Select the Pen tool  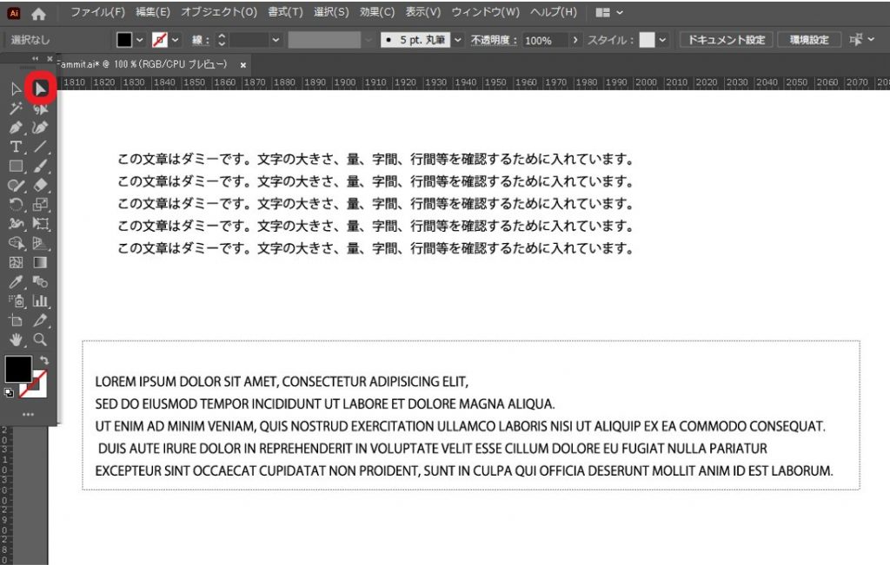pos(16,128)
